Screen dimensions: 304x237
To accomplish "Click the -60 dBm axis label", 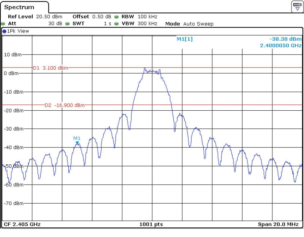I will [14, 185].
